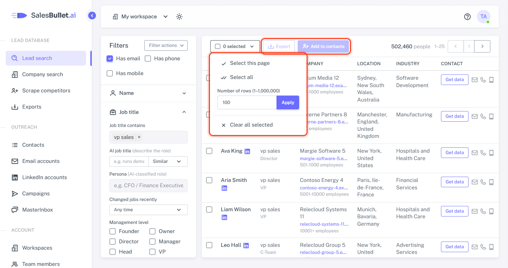
Task: Focus the Number of rows input field
Action: click(247, 103)
